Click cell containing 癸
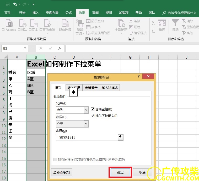This screenshot has height=181, width=199. pos(17,138)
